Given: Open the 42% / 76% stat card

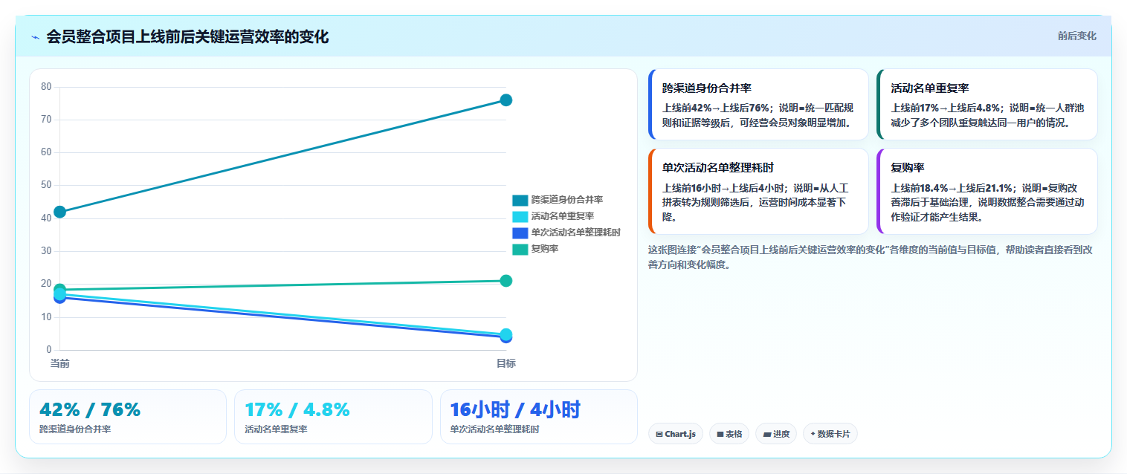Looking at the screenshot, I should pyautogui.click(x=128, y=417).
